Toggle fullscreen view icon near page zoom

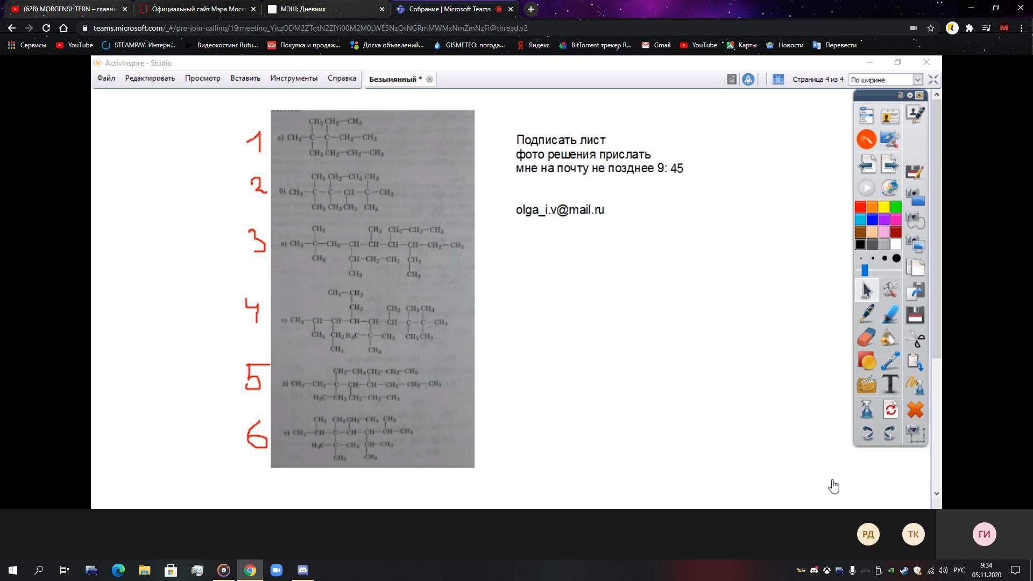pyautogui.click(x=933, y=80)
